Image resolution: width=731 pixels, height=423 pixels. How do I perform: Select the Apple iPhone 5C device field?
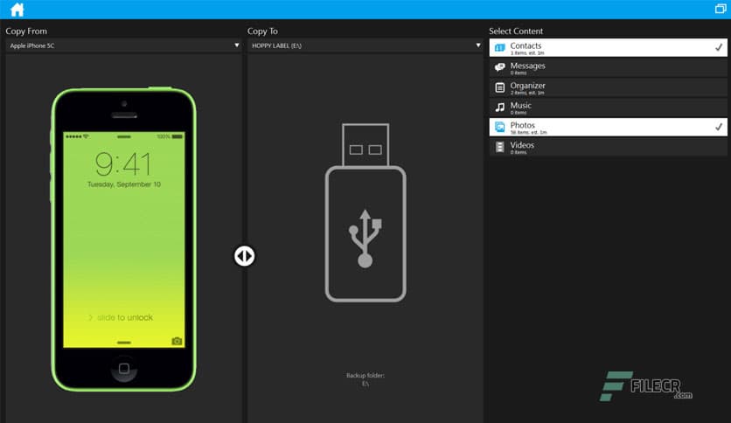[x=123, y=45]
